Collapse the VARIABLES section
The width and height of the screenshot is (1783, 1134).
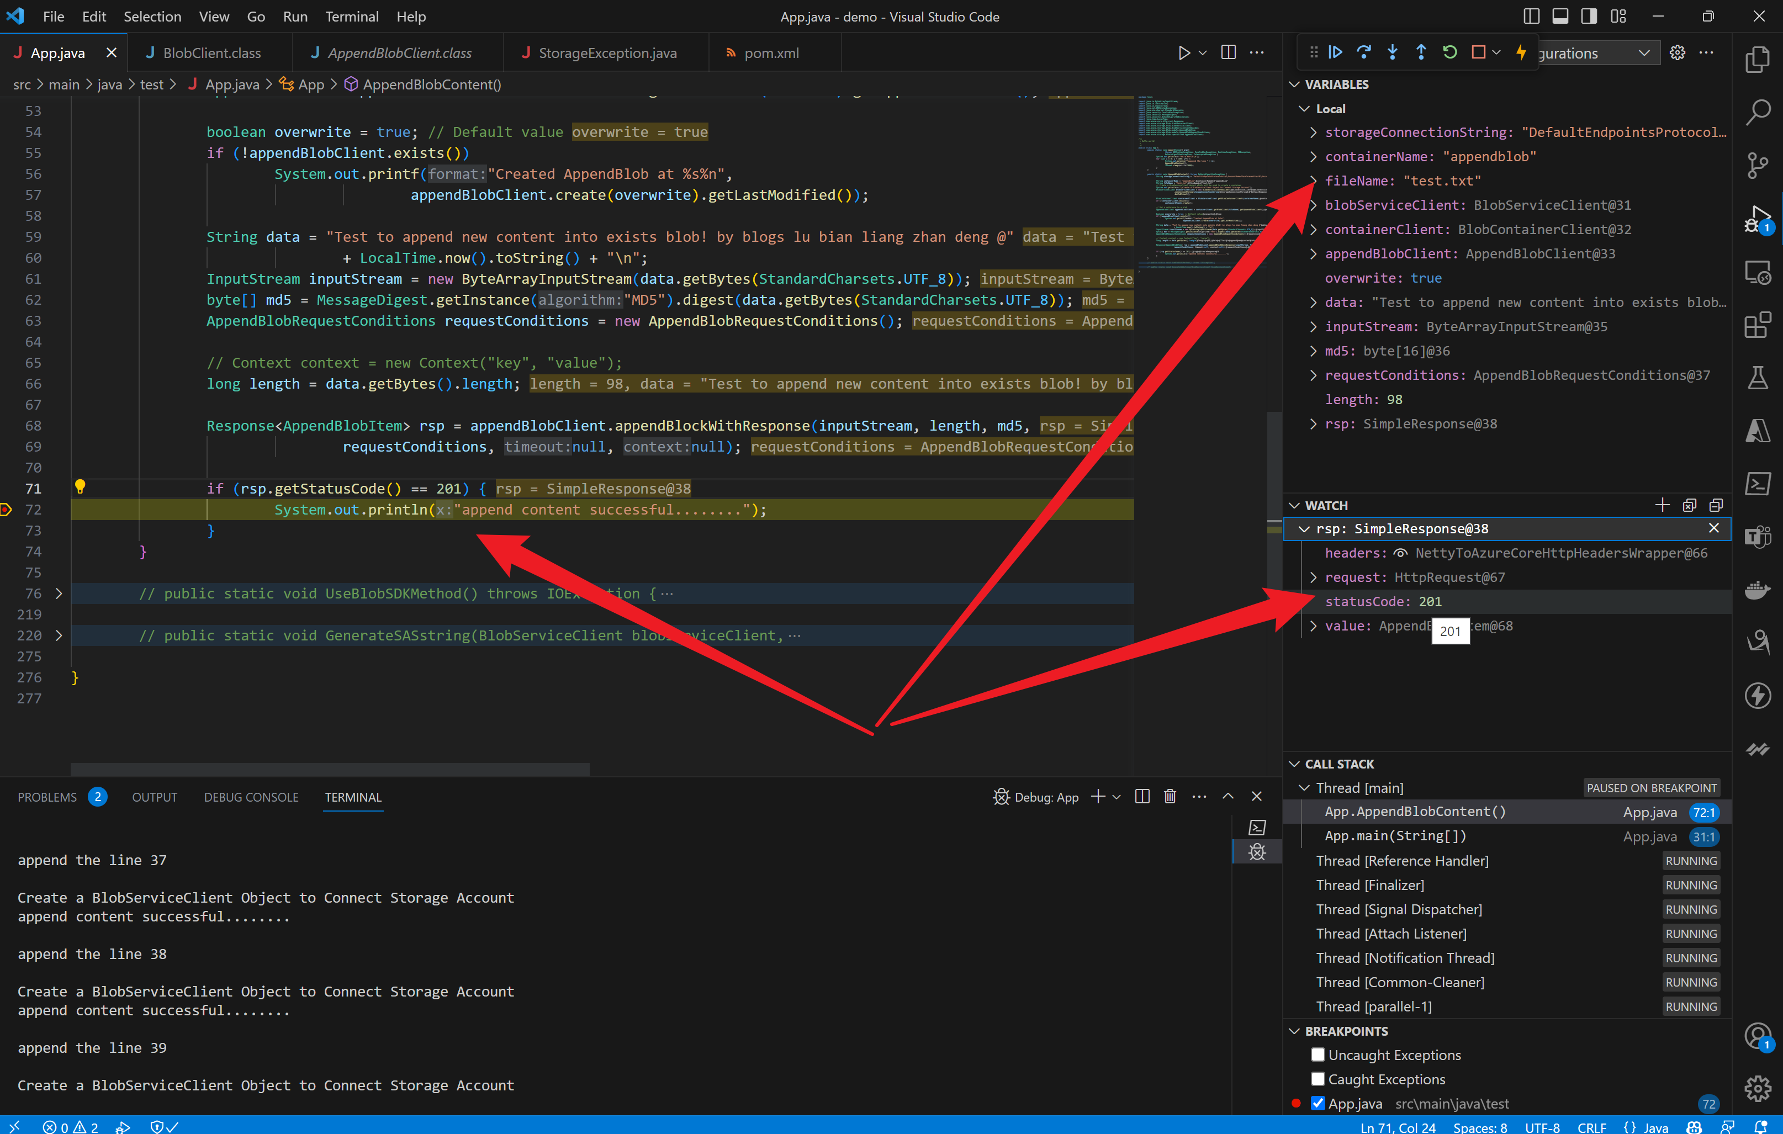[1295, 84]
